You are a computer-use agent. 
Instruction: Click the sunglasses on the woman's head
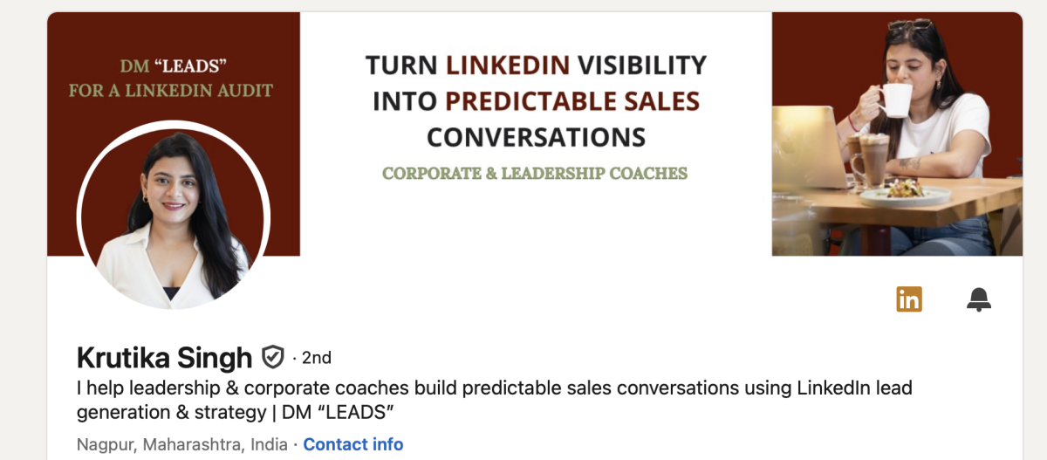coord(910,24)
